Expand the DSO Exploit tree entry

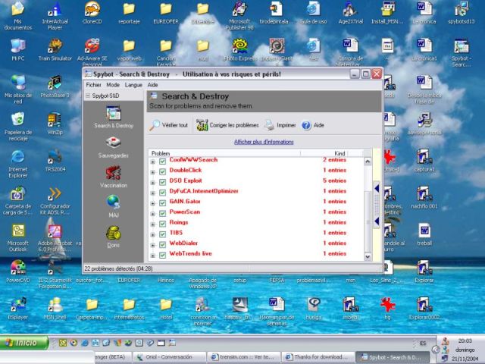click(x=153, y=181)
